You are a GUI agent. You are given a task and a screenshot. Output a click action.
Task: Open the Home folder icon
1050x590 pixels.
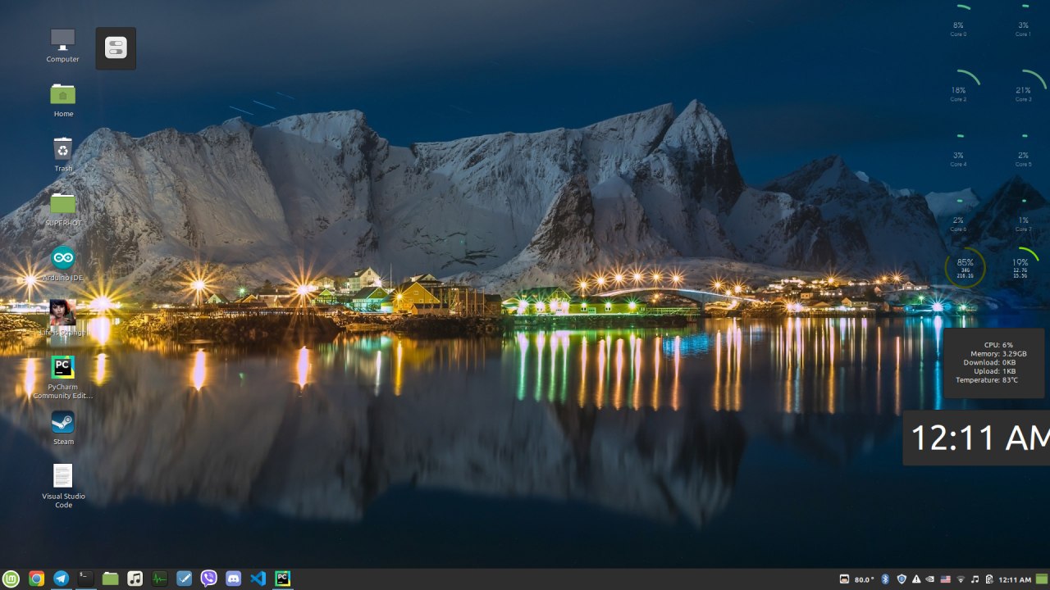pyautogui.click(x=63, y=100)
